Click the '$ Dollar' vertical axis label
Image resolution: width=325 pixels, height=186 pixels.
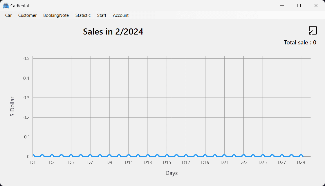[x=12, y=106]
